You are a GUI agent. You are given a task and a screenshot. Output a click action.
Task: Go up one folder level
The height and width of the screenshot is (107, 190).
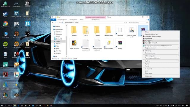[x=60, y=23]
